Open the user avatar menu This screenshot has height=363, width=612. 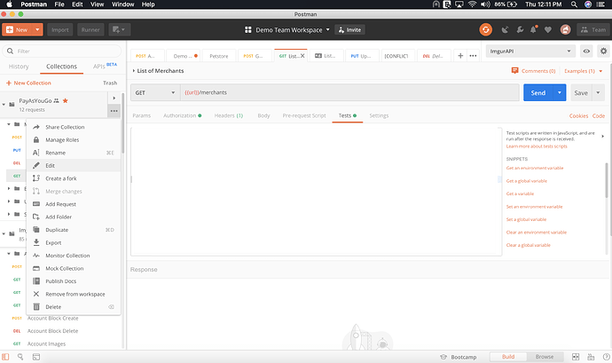565,29
